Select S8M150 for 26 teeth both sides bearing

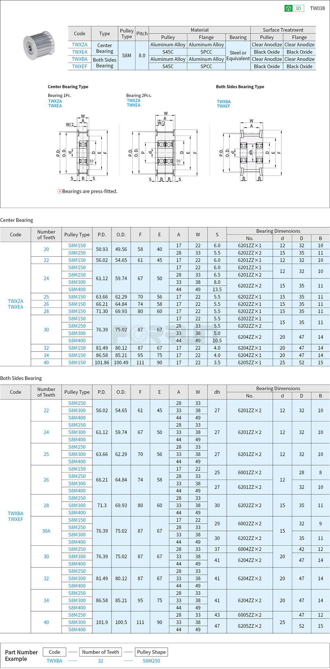coord(77,469)
